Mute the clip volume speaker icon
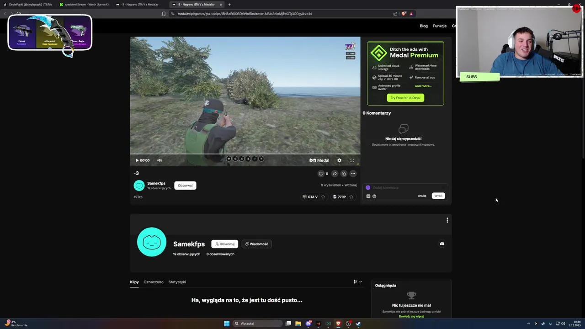This screenshot has height=329, width=585. pyautogui.click(x=160, y=160)
